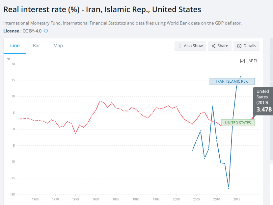Click the United States series label
This screenshot has width=273, height=205.
(238, 123)
